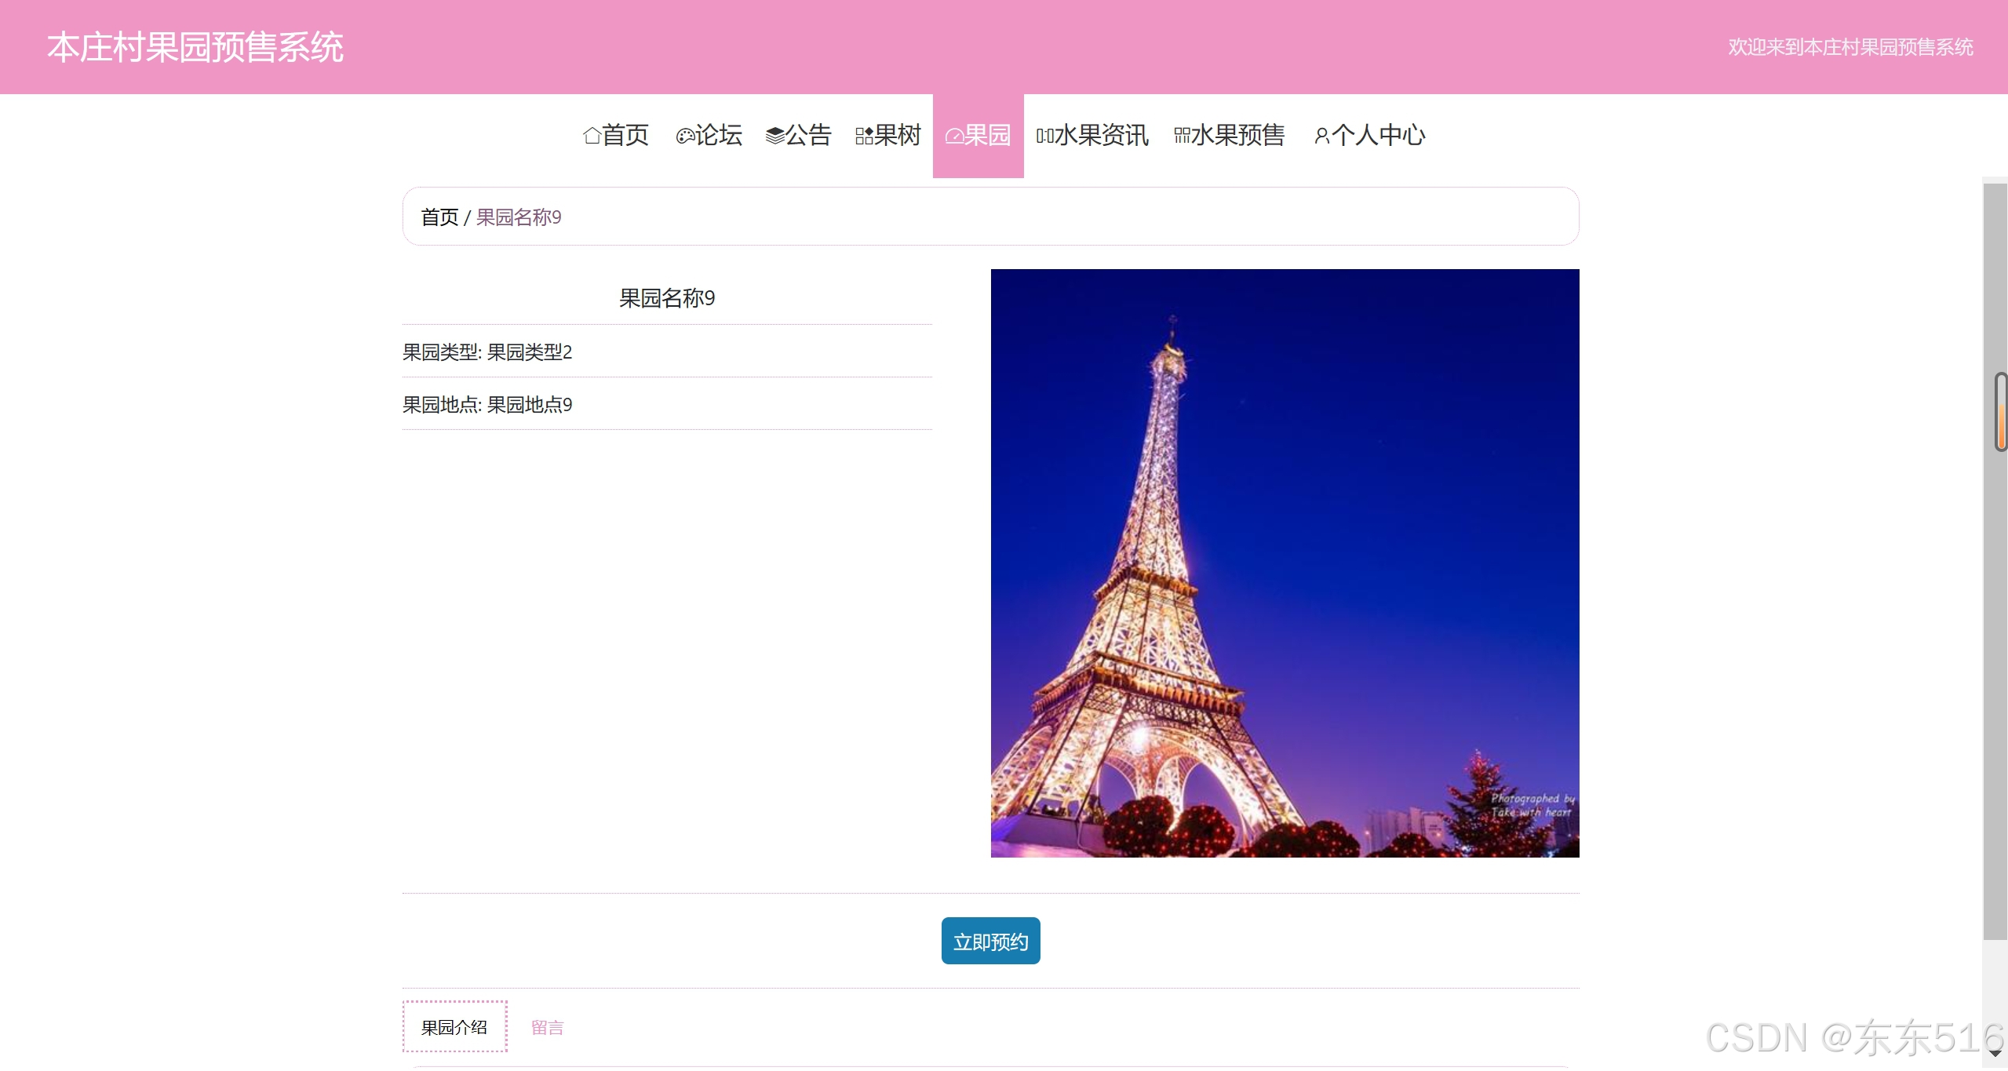2008x1071 pixels.
Task: Click the 果园名称9 breadcrumb link
Action: 519,217
